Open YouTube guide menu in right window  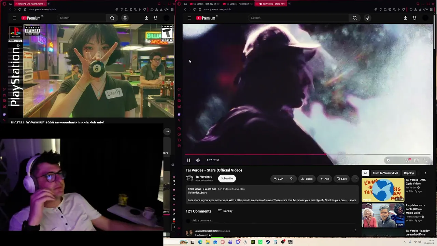pyautogui.click(x=189, y=18)
